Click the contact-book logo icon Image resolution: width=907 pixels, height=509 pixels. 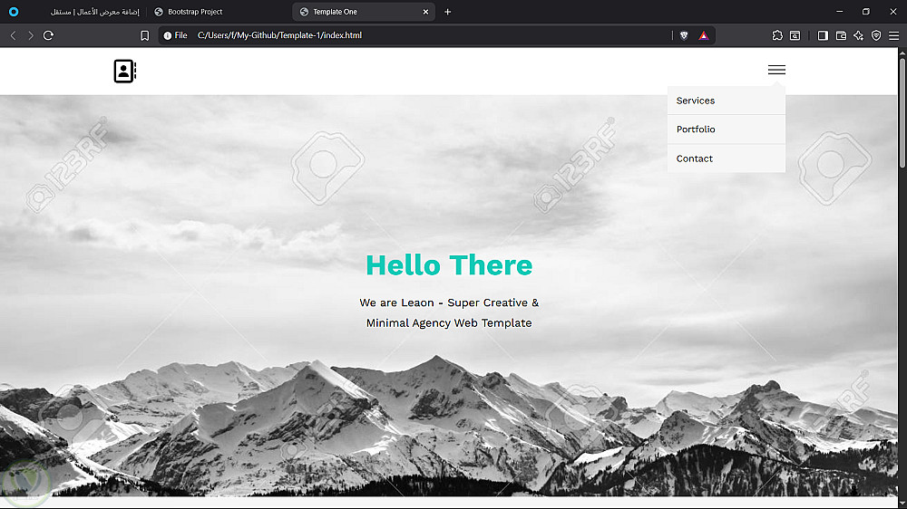tap(125, 71)
